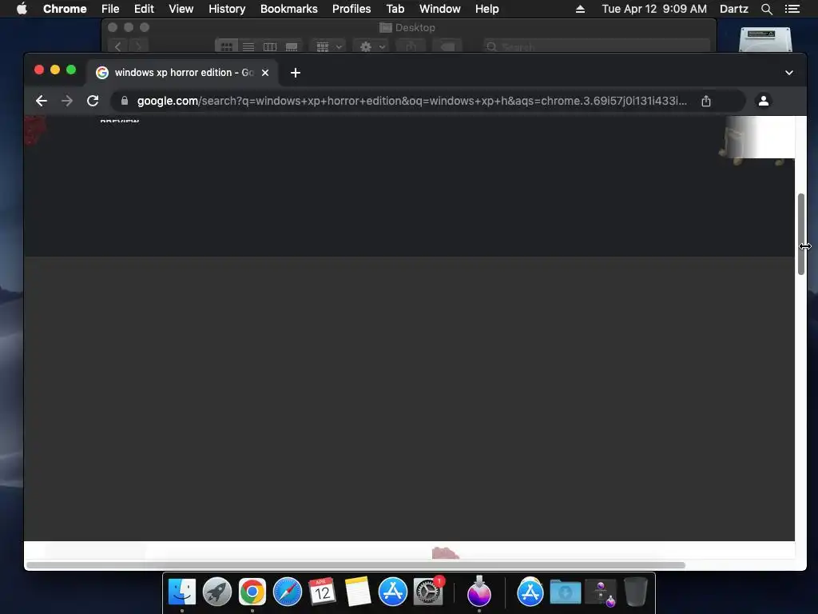Open the Profiles menu
This screenshot has height=614, width=818.
(x=351, y=9)
